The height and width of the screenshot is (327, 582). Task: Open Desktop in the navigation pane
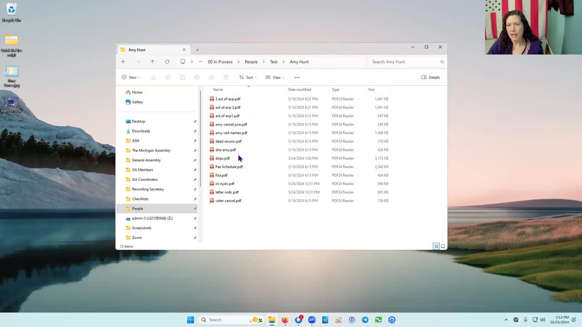point(139,121)
